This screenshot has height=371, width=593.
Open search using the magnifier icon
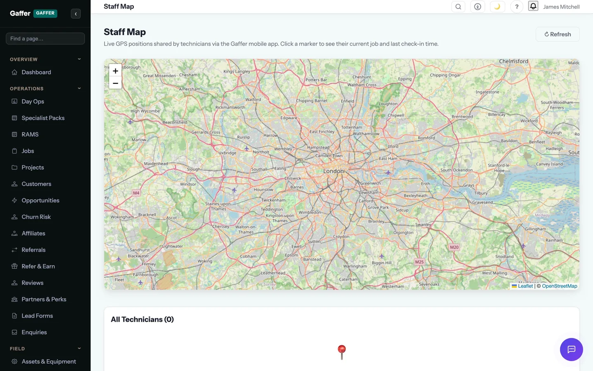(x=458, y=7)
